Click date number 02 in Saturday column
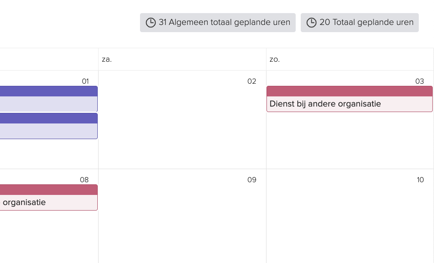This screenshot has height=263, width=434. pos(252,81)
